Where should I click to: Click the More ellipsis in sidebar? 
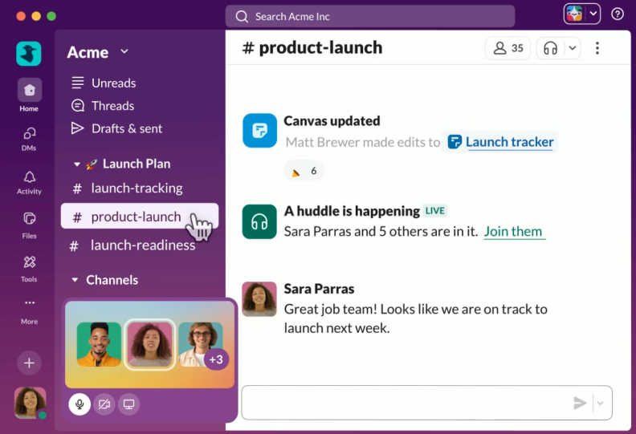coord(29,309)
